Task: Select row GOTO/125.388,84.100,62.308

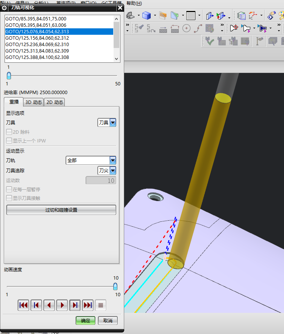Action: [x=59, y=57]
